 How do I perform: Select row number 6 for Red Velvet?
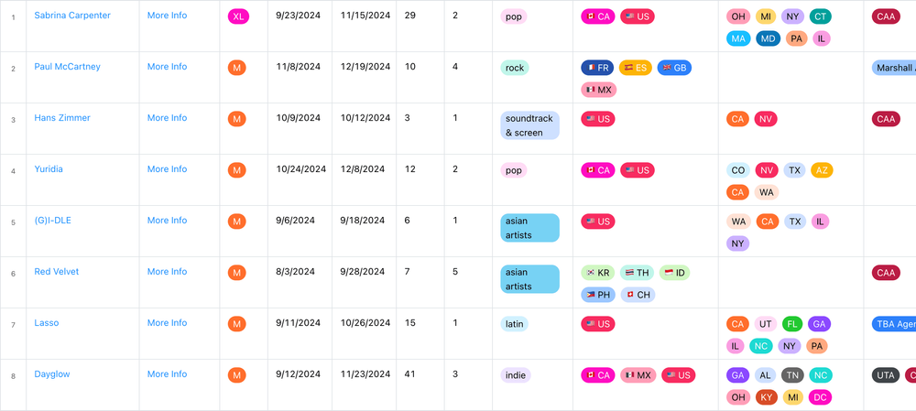coord(14,274)
